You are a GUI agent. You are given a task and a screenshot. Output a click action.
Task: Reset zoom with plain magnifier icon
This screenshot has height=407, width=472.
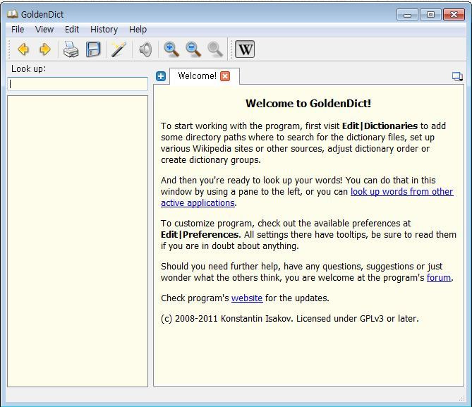pos(215,49)
